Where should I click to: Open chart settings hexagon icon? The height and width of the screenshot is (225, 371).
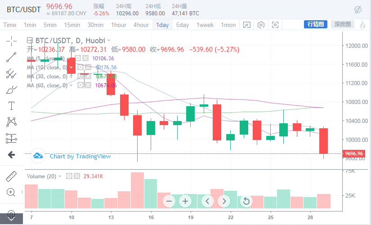[x=261, y=25]
